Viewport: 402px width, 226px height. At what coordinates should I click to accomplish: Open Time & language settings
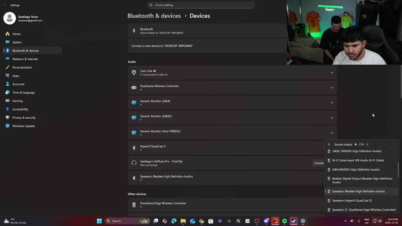coord(33,93)
